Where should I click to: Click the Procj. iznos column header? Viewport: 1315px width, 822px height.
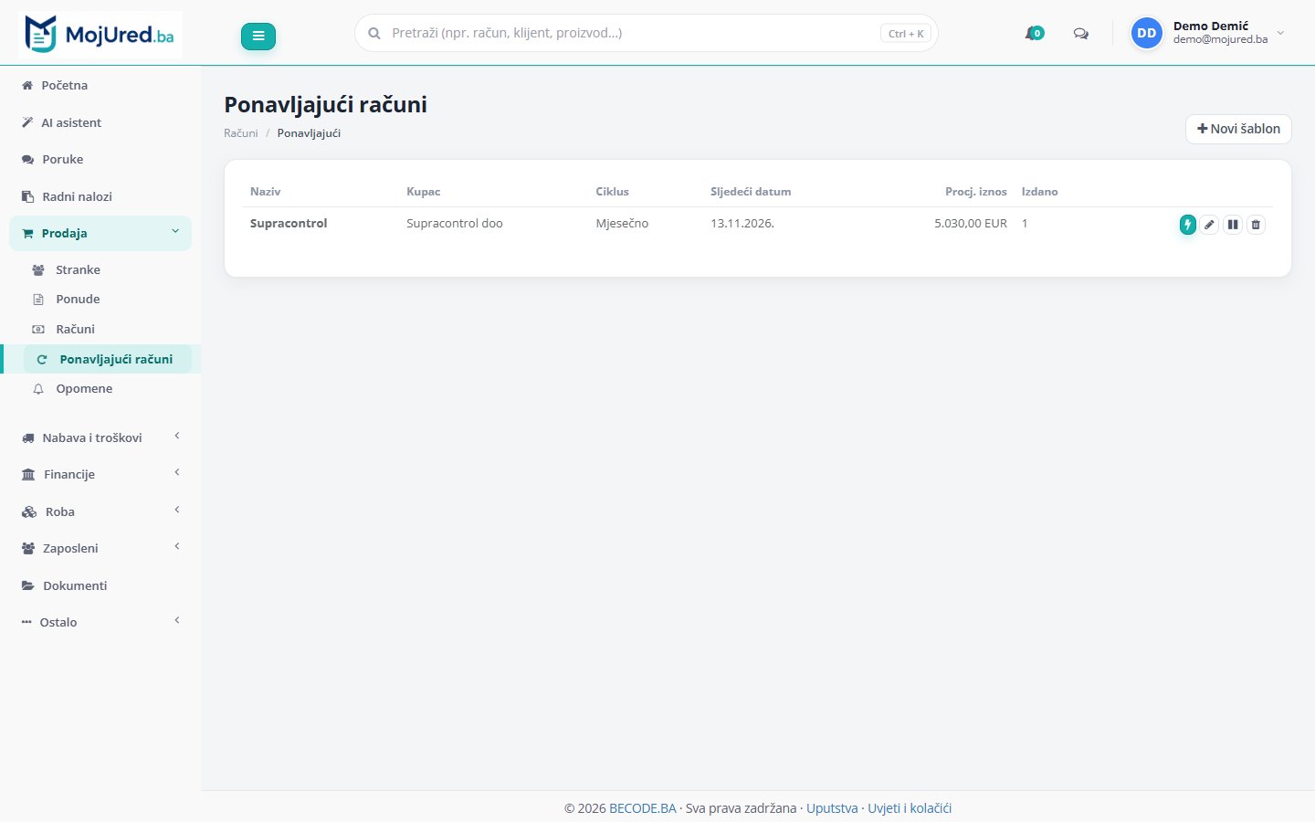pyautogui.click(x=976, y=192)
